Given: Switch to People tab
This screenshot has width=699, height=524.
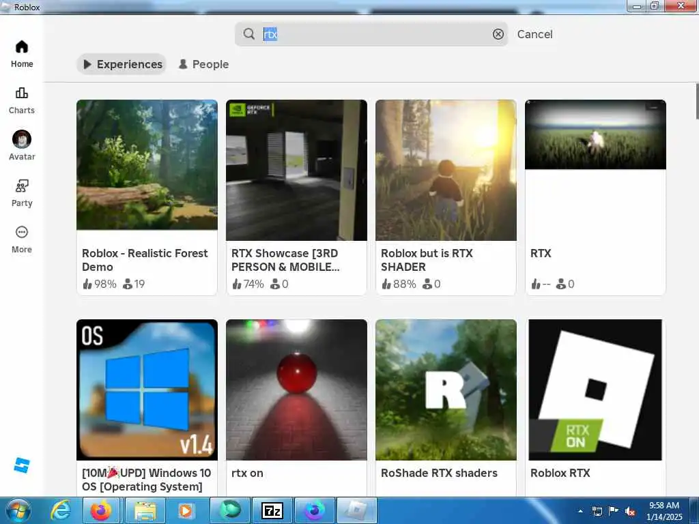Looking at the screenshot, I should (x=203, y=64).
